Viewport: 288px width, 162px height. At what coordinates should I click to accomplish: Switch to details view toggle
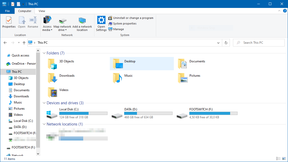[278, 158]
